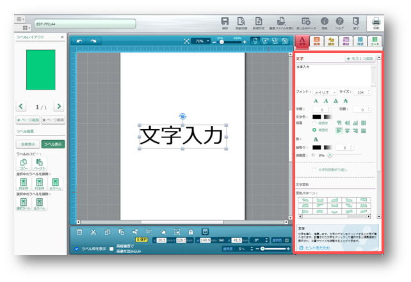The image size is (411, 282).
Task: Open Help (ヘルプ) question mark icon
Action: pyautogui.click(x=339, y=21)
